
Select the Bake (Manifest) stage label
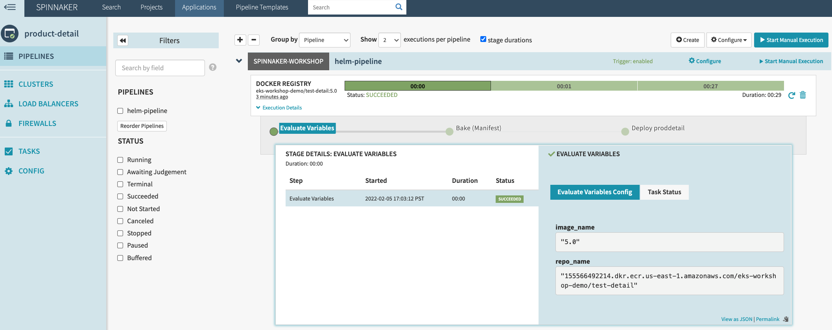point(478,128)
